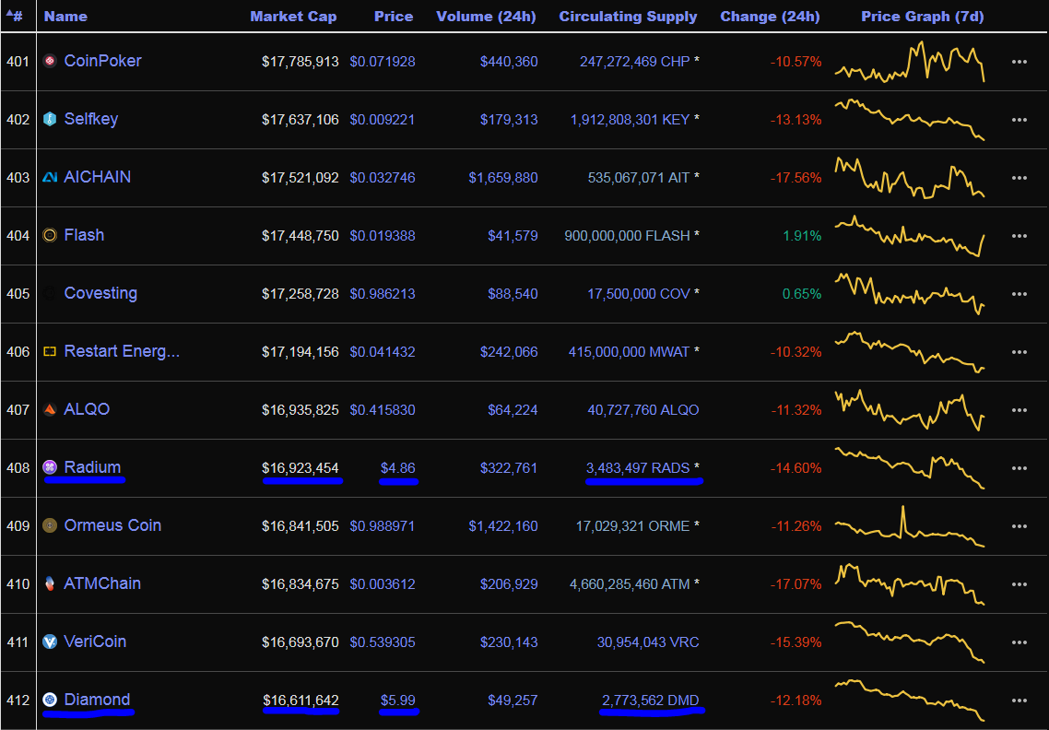Viewport: 1049px width, 730px height.
Task: Click the Flash coin logo icon
Action: click(x=50, y=236)
